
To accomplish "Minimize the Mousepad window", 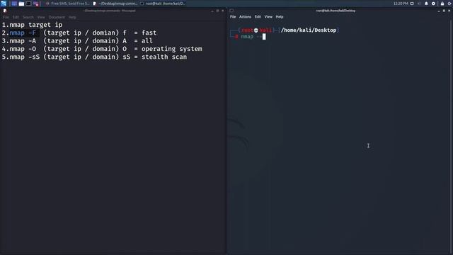I will [x=212, y=11].
